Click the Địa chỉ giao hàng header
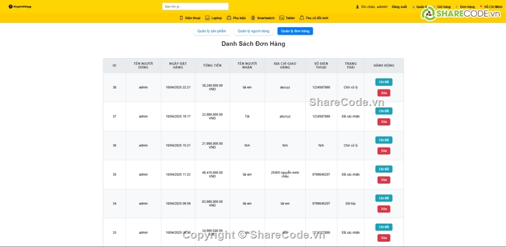 (285, 65)
